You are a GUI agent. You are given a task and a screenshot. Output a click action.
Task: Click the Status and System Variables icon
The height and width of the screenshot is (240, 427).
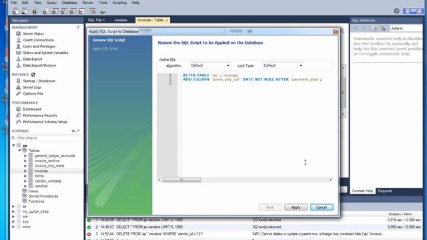(18, 53)
